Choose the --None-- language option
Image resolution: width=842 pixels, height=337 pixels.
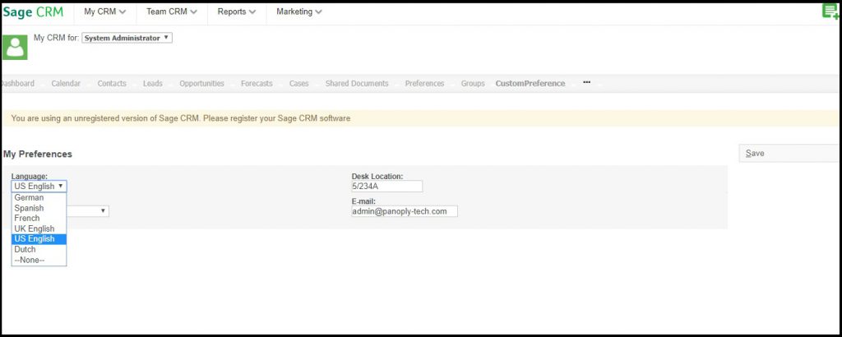[x=30, y=260]
